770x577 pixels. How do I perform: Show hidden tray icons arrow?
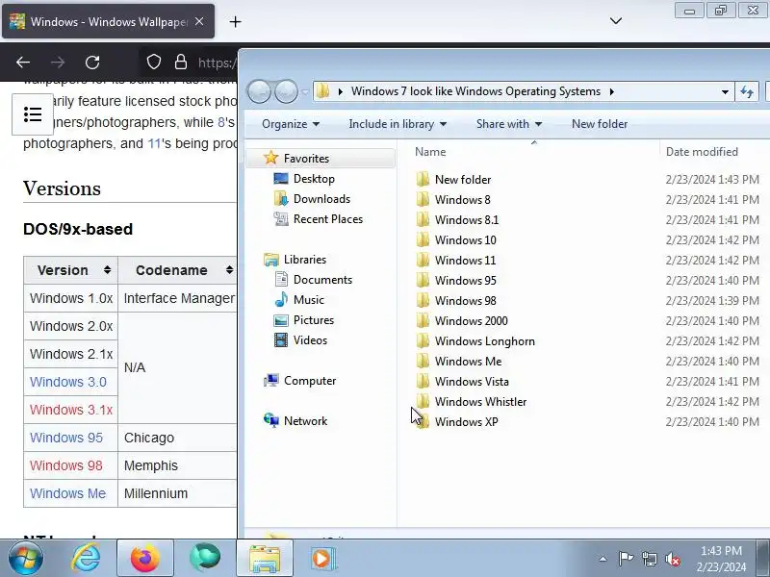[x=603, y=559]
